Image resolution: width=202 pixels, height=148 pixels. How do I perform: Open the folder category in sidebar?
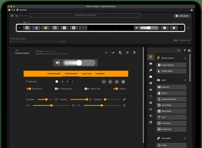(151, 77)
